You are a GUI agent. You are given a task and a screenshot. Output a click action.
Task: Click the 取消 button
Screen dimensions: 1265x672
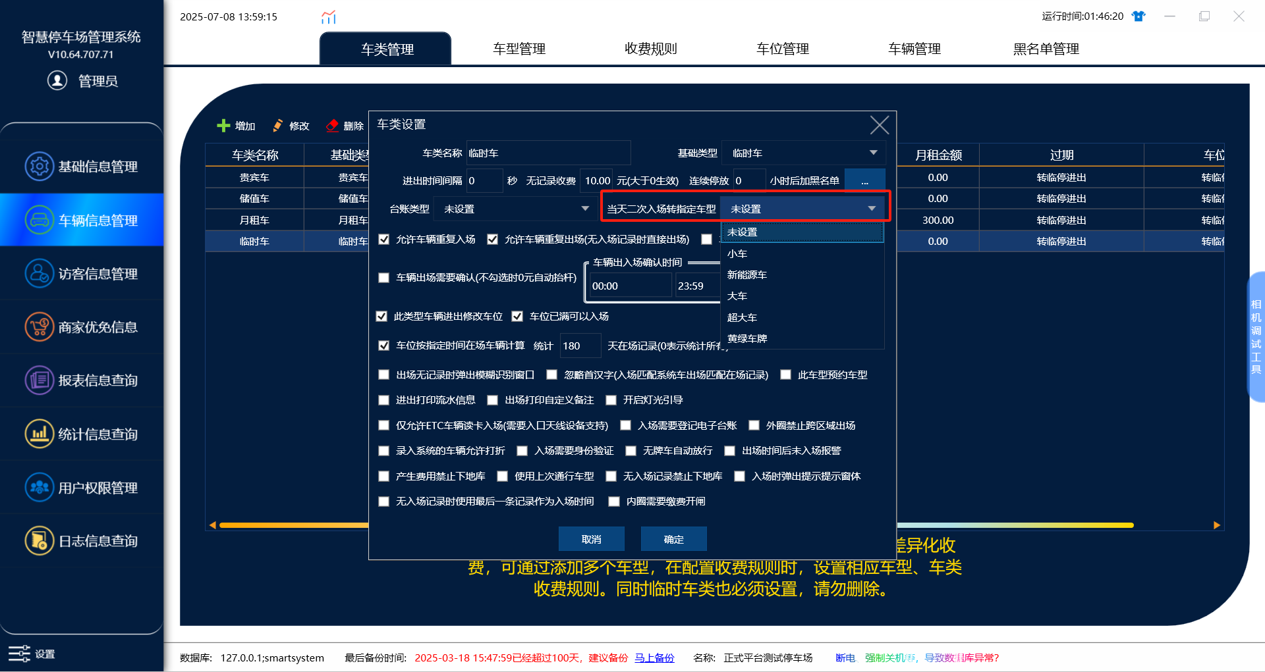(x=592, y=539)
